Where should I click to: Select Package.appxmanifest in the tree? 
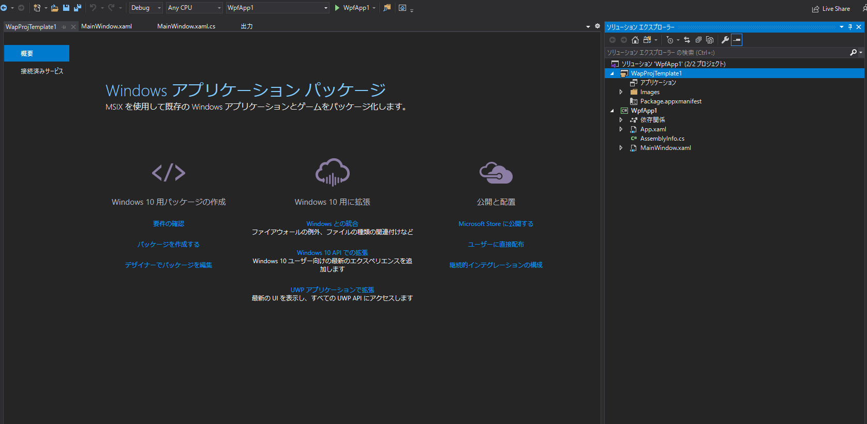670,101
